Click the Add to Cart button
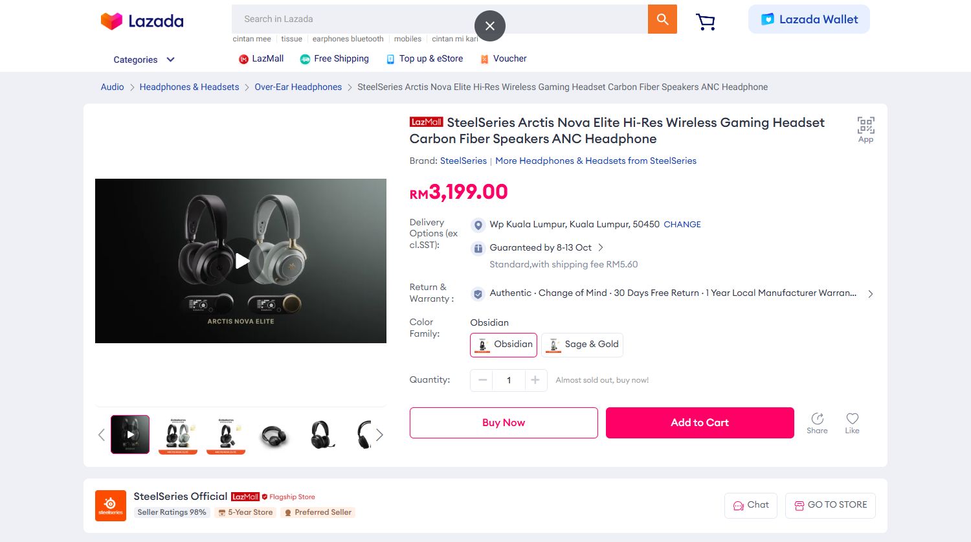971x542 pixels. tap(700, 423)
